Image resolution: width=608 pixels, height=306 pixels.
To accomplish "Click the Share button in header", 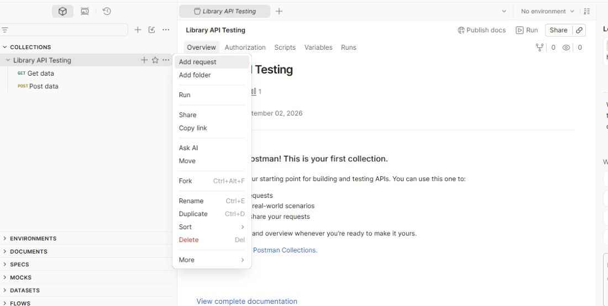I will [x=558, y=30].
